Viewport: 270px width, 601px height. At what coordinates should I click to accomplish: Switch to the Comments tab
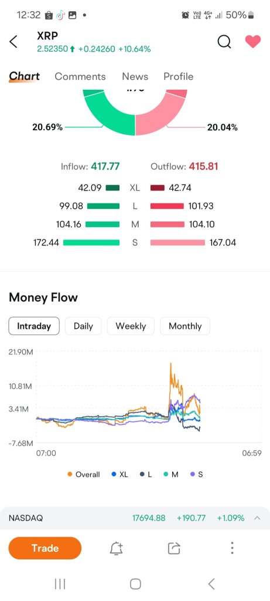tap(80, 76)
